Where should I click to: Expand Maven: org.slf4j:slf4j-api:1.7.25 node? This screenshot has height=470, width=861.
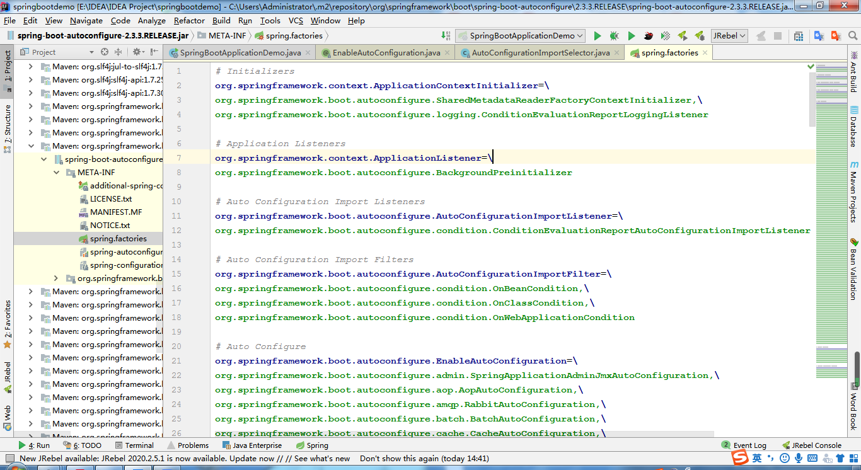pyautogui.click(x=31, y=79)
